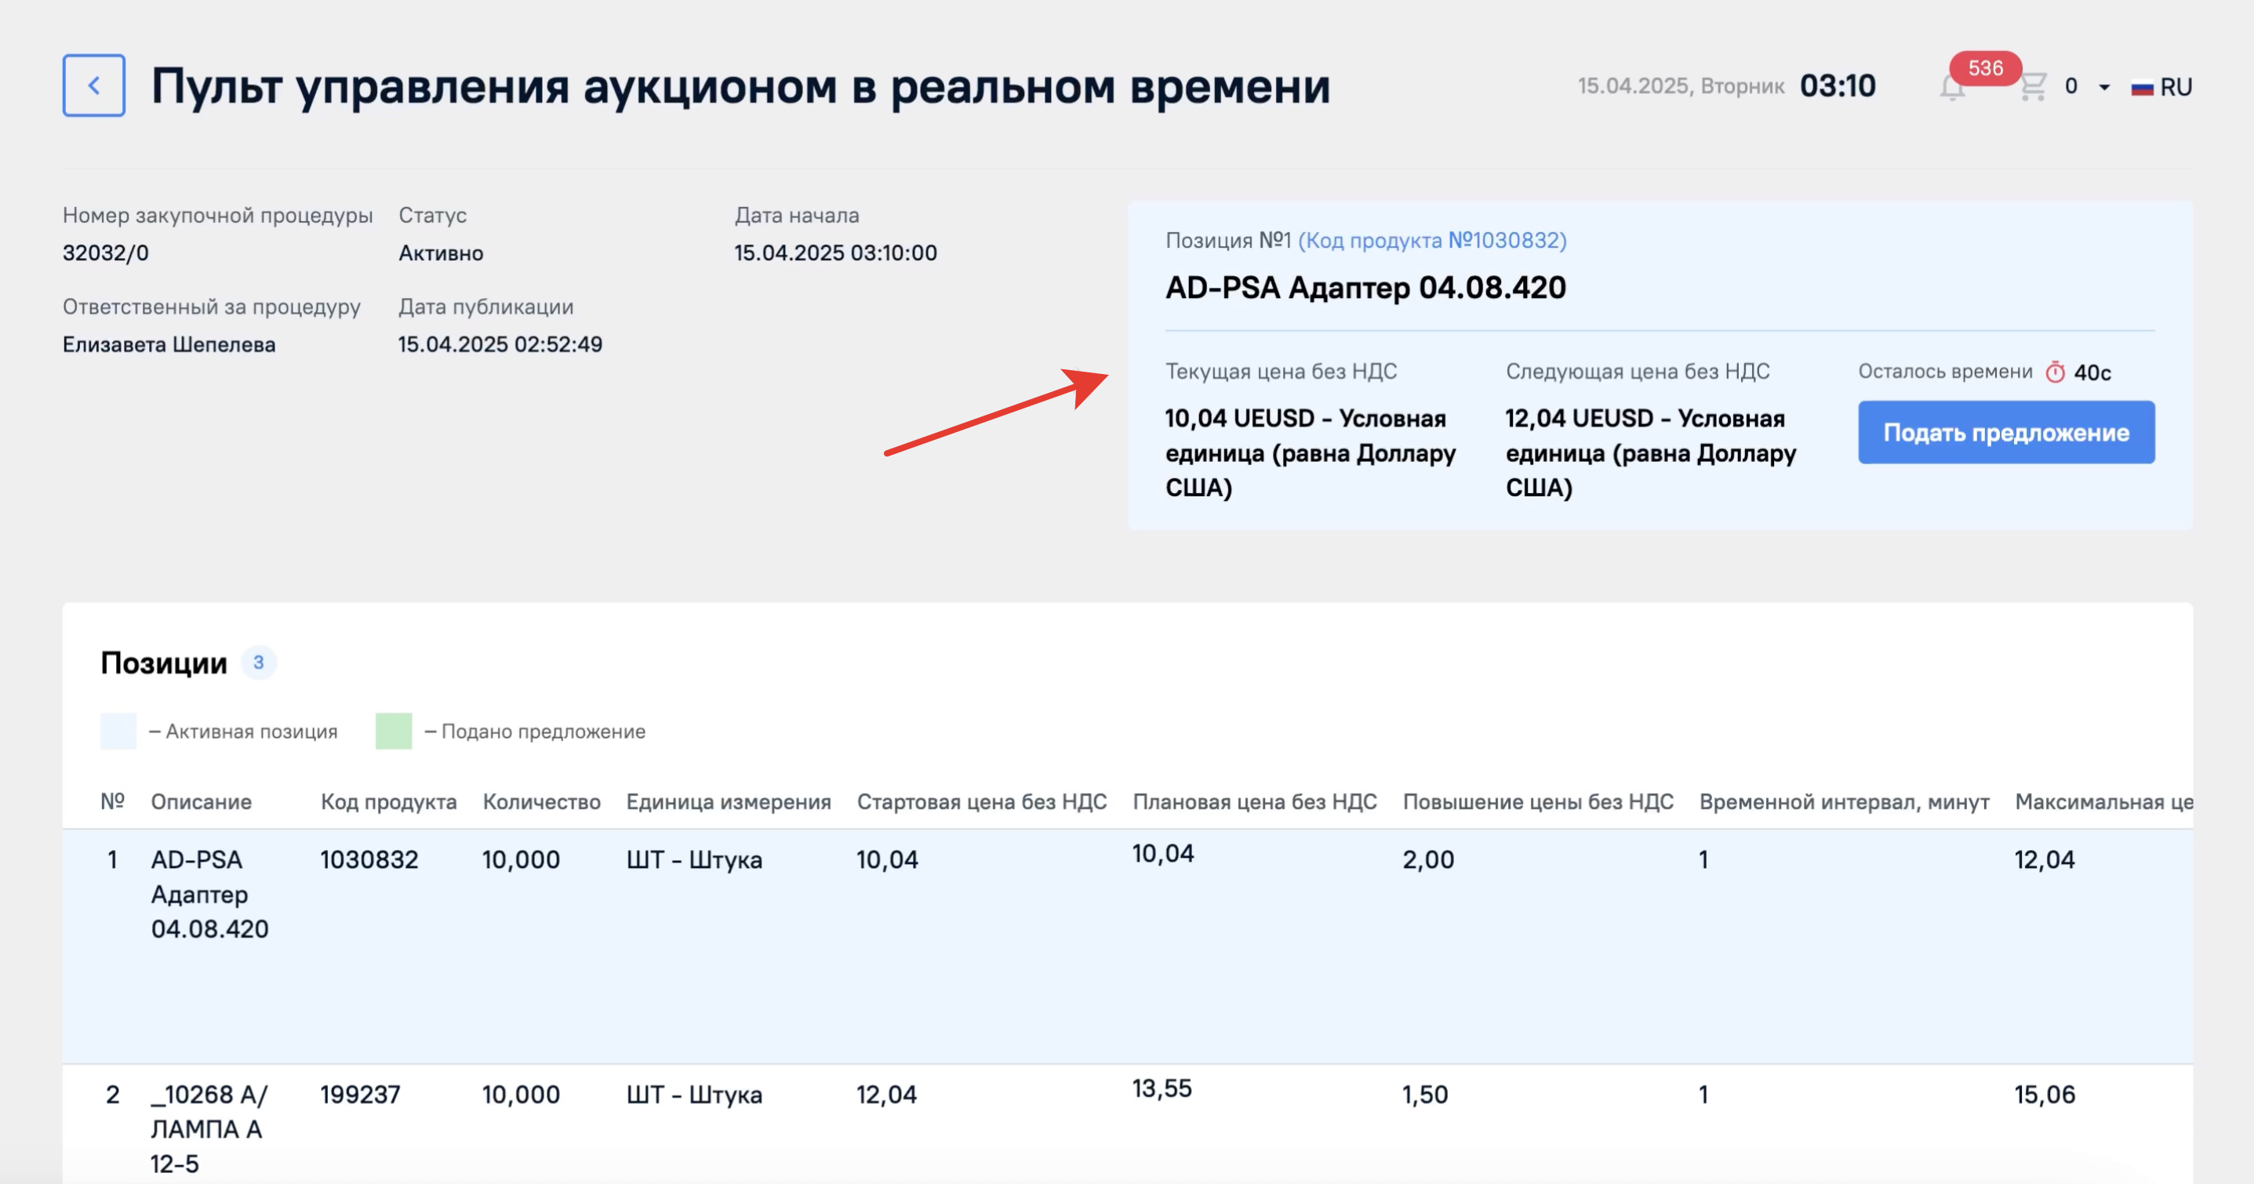Click the Стартовая цена без НДС header
2254x1184 pixels.
[x=981, y=801]
